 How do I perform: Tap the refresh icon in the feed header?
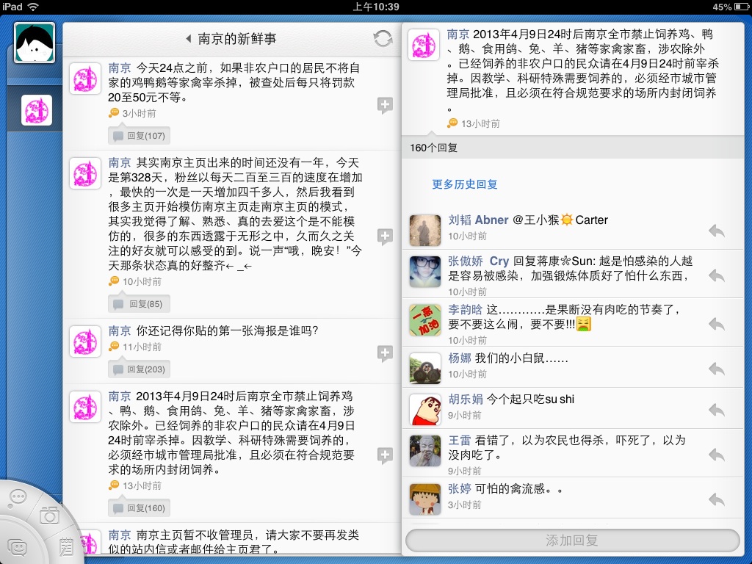point(383,38)
